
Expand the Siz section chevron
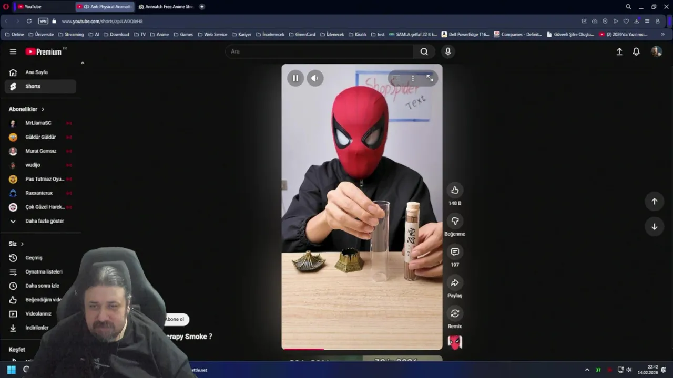[22, 244]
